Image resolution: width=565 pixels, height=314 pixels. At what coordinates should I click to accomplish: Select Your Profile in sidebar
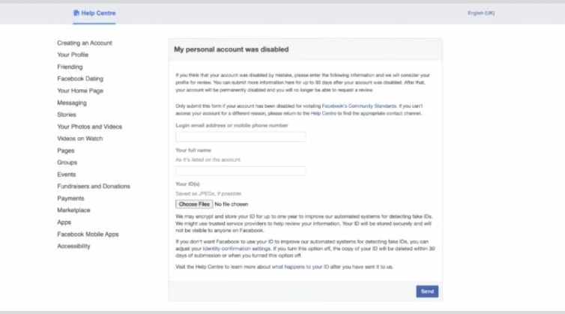coord(73,55)
